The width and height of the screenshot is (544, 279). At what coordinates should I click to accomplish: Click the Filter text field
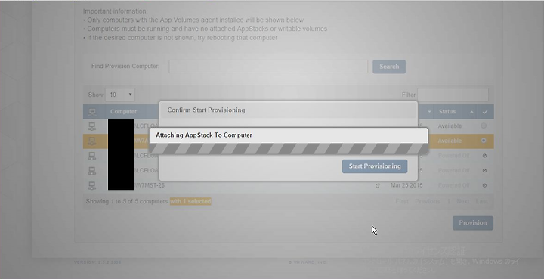(453, 95)
